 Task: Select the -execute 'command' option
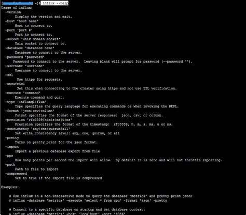tap(23, 93)
